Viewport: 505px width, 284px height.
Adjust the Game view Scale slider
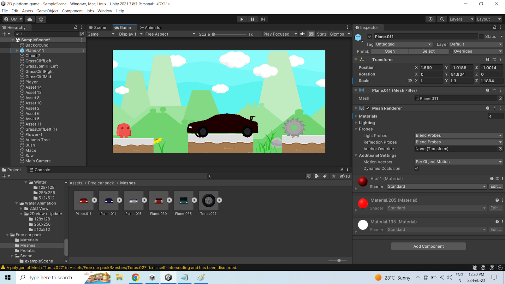coord(214,34)
